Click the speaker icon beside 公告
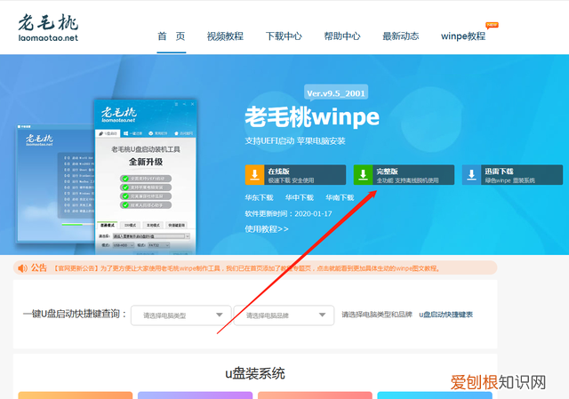Image resolution: width=569 pixels, height=399 pixels. pos(22,268)
